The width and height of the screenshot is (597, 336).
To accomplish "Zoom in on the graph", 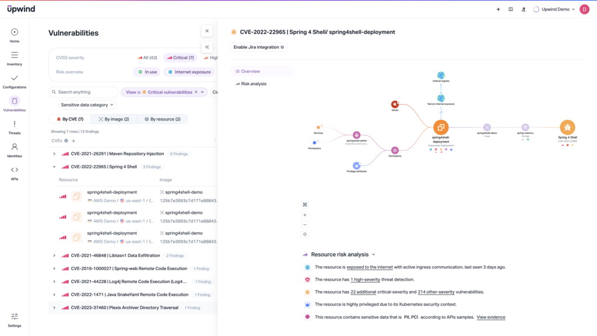I will coord(305,215).
